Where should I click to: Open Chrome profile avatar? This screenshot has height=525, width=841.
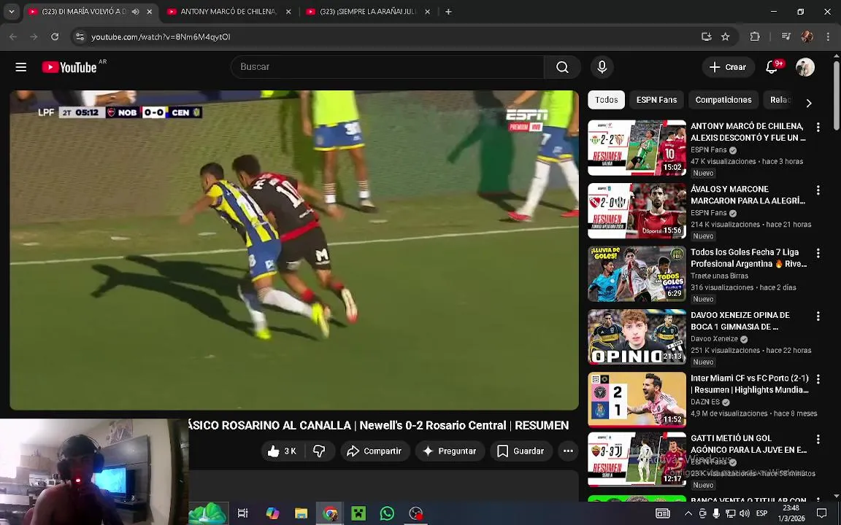pyautogui.click(x=807, y=36)
